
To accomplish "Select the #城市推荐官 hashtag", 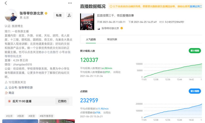I will [x=46, y=116].
